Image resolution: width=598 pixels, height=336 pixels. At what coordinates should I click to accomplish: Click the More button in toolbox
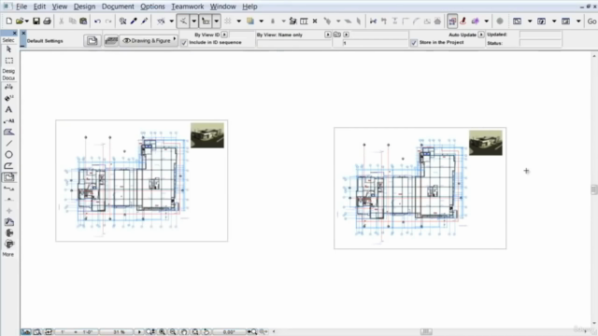(8, 255)
